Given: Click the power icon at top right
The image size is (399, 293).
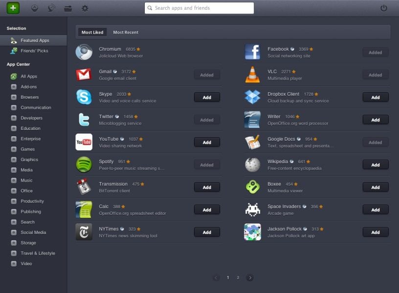Looking at the screenshot, I should click(x=384, y=8).
